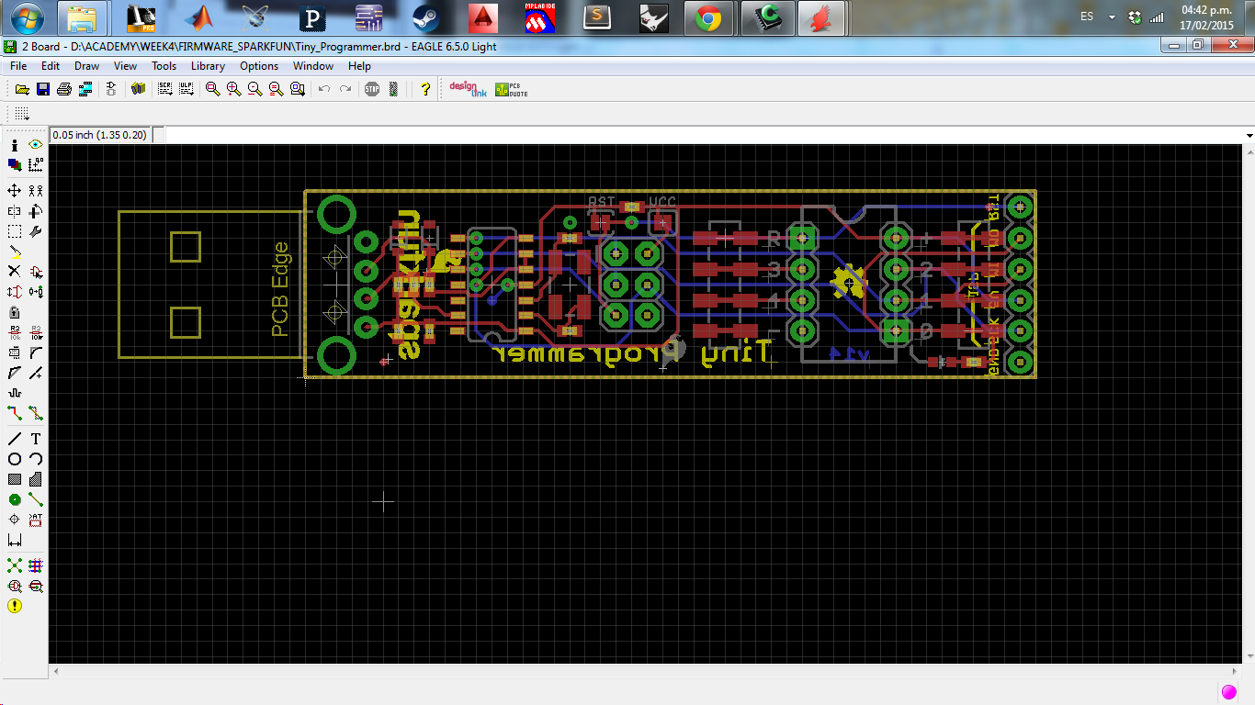Select the Miter tool
The height and width of the screenshot is (705, 1255).
36,352
